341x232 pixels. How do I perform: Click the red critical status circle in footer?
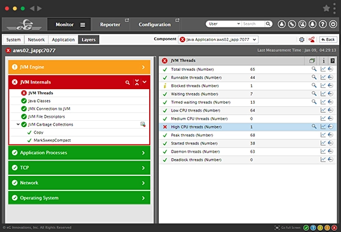tap(334, 228)
